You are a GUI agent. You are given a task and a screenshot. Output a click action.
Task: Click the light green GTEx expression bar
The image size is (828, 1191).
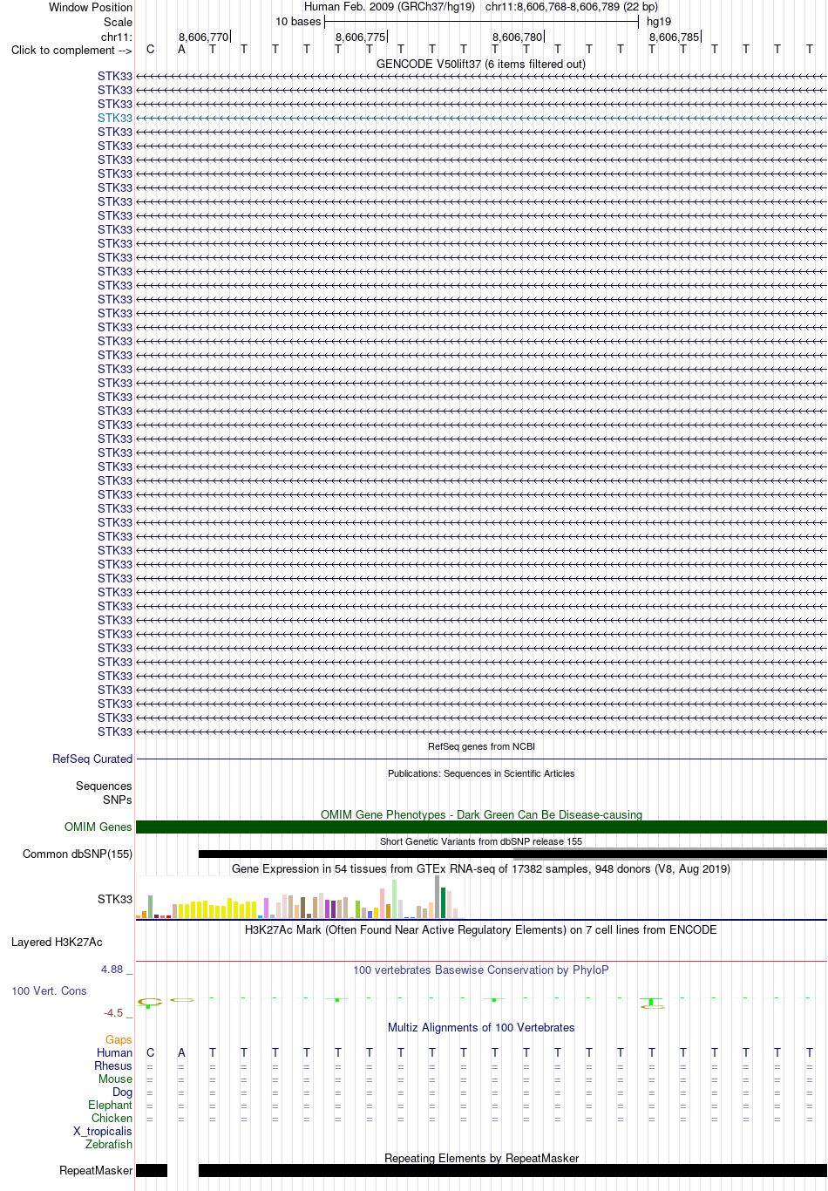pos(394,899)
